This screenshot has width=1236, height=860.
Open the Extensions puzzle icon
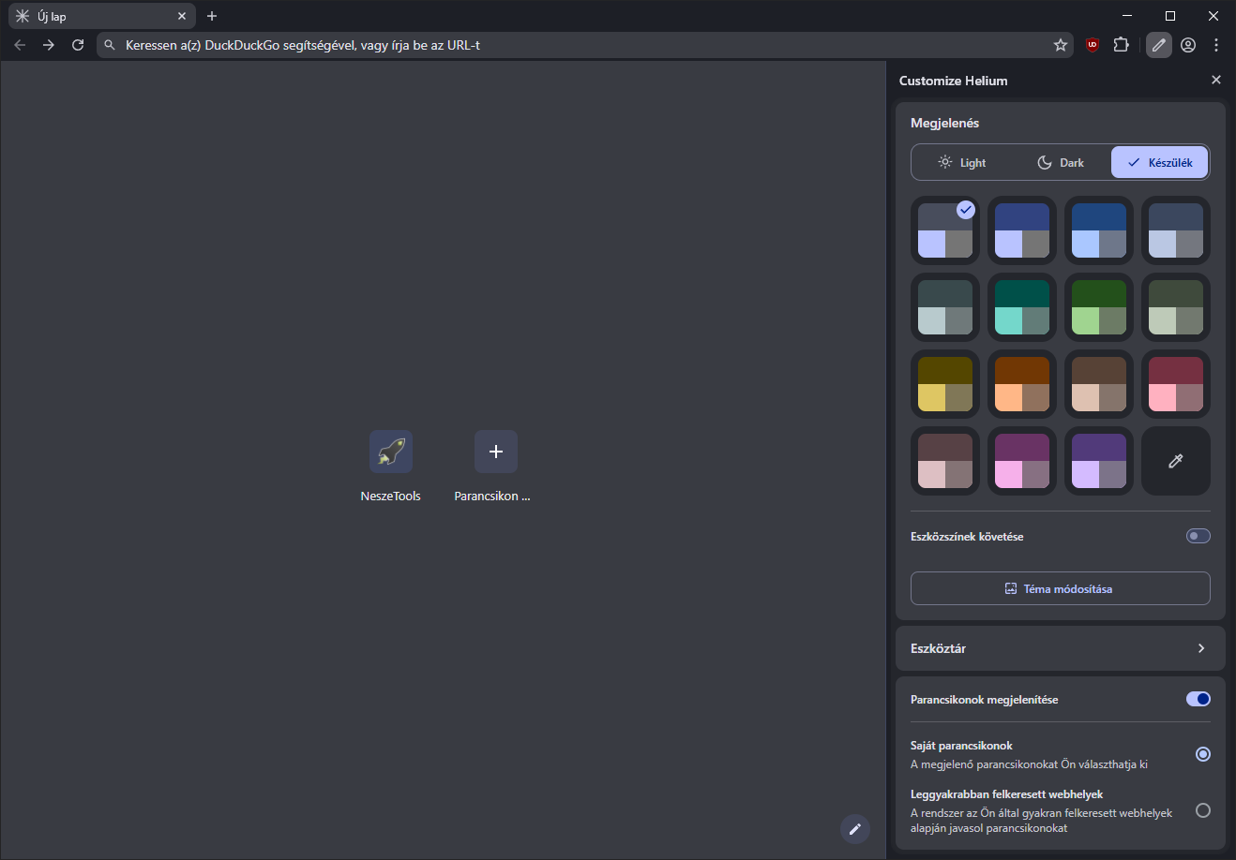click(x=1121, y=45)
